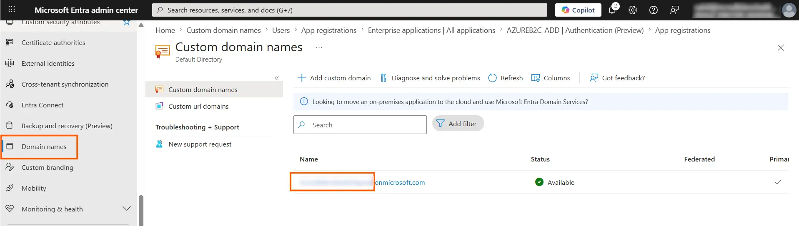Click Got feedback?
The width and height of the screenshot is (799, 226).
click(x=617, y=78)
